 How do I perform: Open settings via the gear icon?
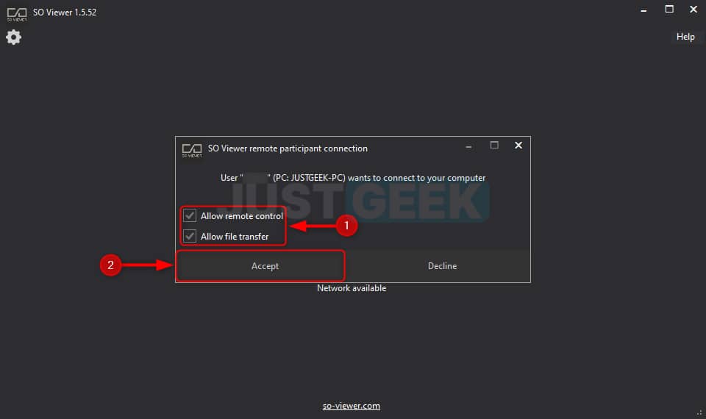(13, 37)
